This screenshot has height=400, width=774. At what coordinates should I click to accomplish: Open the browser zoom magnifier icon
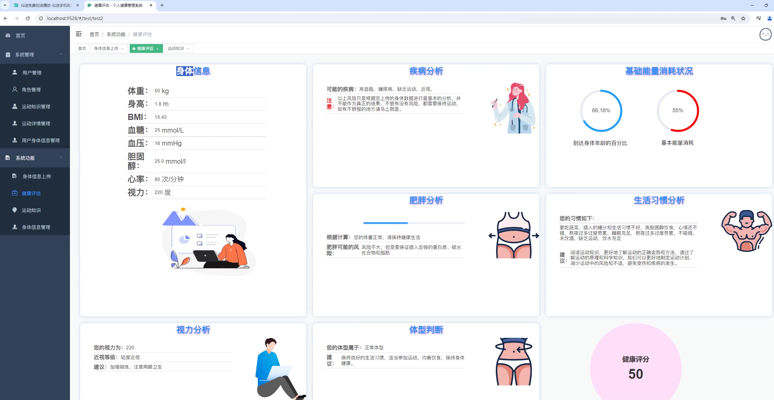pyautogui.click(x=733, y=18)
